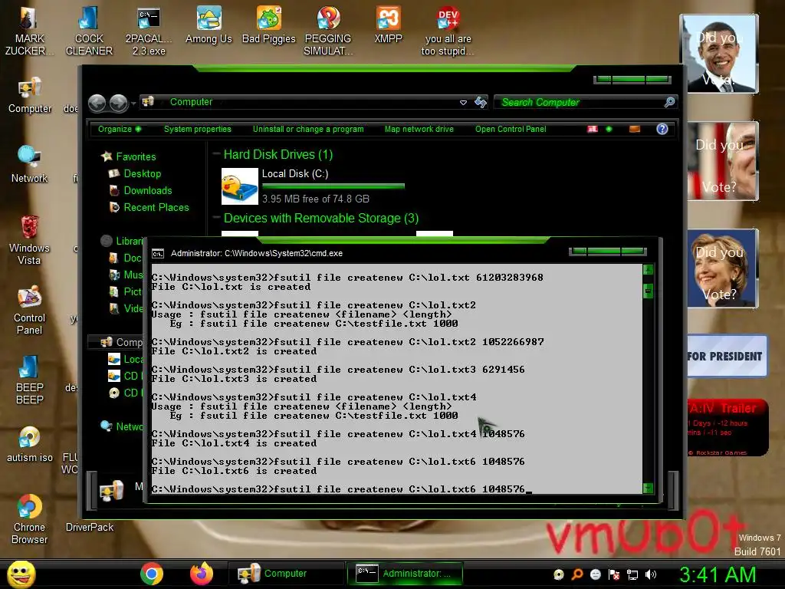Open the COCK CLEANER desktop shortcut
Image resolution: width=785 pixels, height=589 pixels.
point(89,30)
